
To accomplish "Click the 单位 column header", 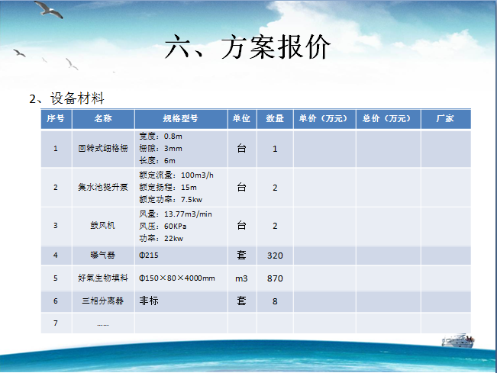I will (x=242, y=119).
